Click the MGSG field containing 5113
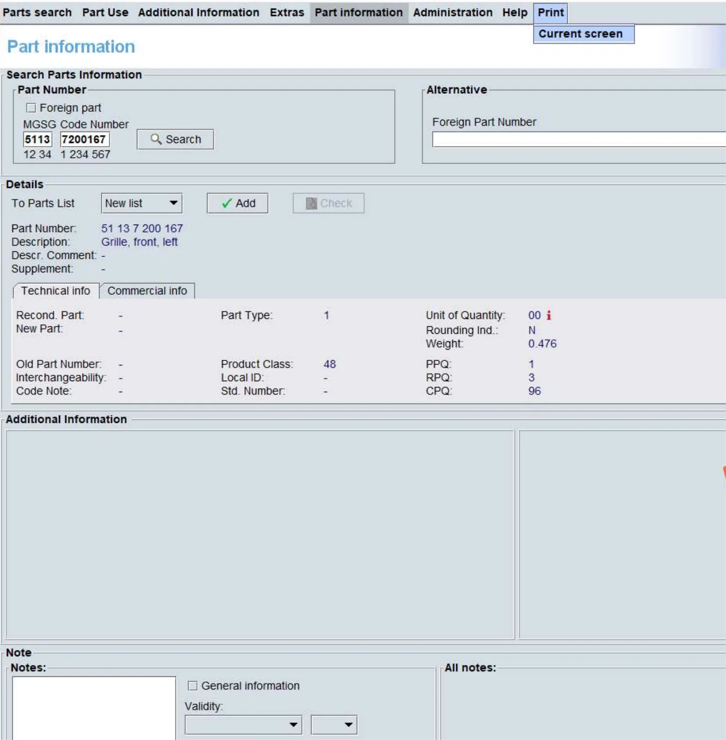Image resolution: width=726 pixels, height=740 pixels. coord(37,139)
